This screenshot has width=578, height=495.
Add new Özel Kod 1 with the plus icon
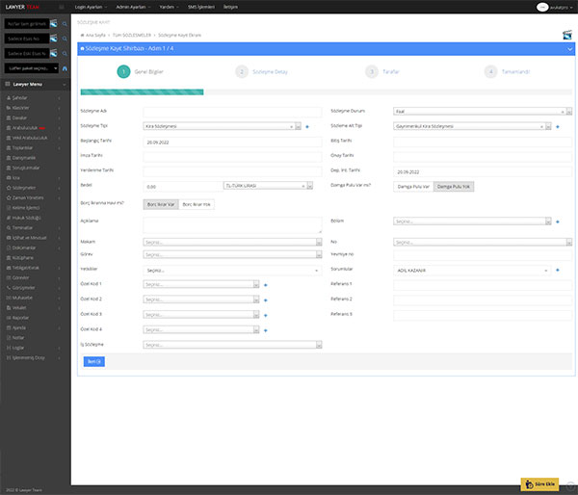(x=266, y=285)
